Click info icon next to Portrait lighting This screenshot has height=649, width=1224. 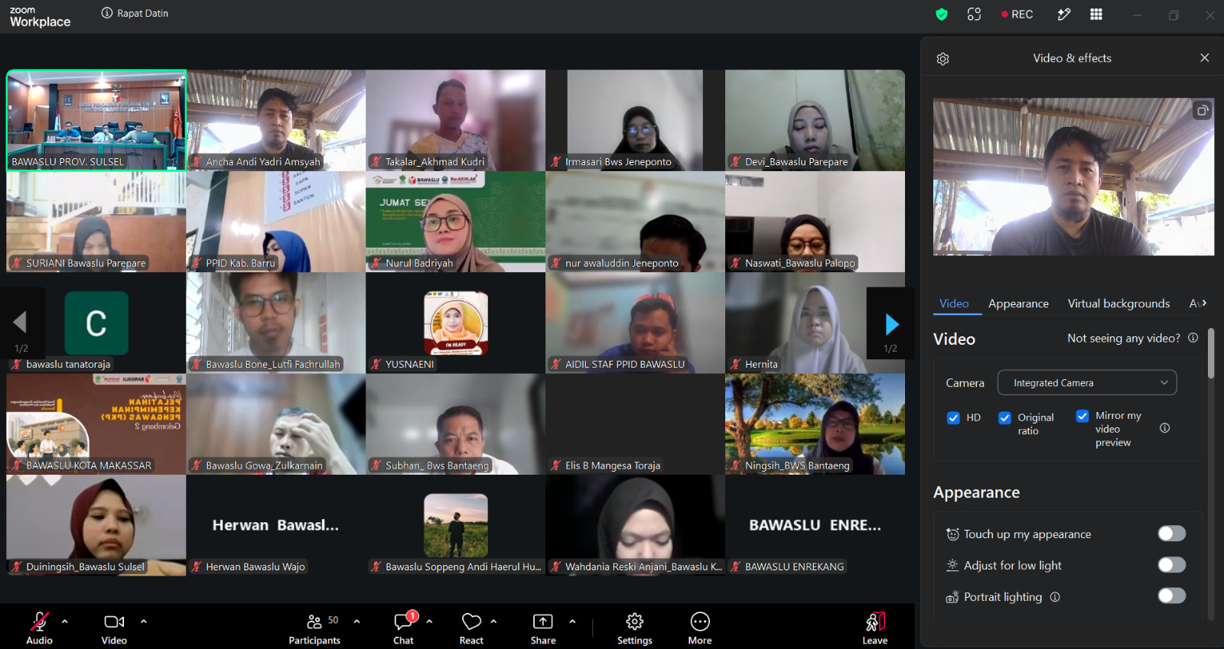click(x=1055, y=597)
